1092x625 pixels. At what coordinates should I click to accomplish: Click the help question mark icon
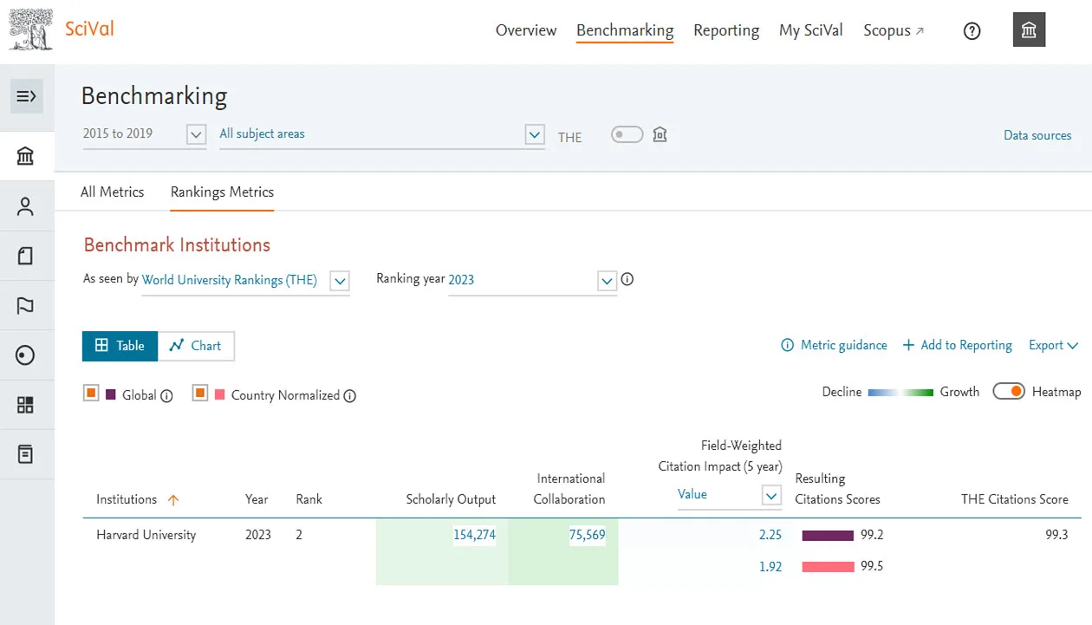click(972, 30)
